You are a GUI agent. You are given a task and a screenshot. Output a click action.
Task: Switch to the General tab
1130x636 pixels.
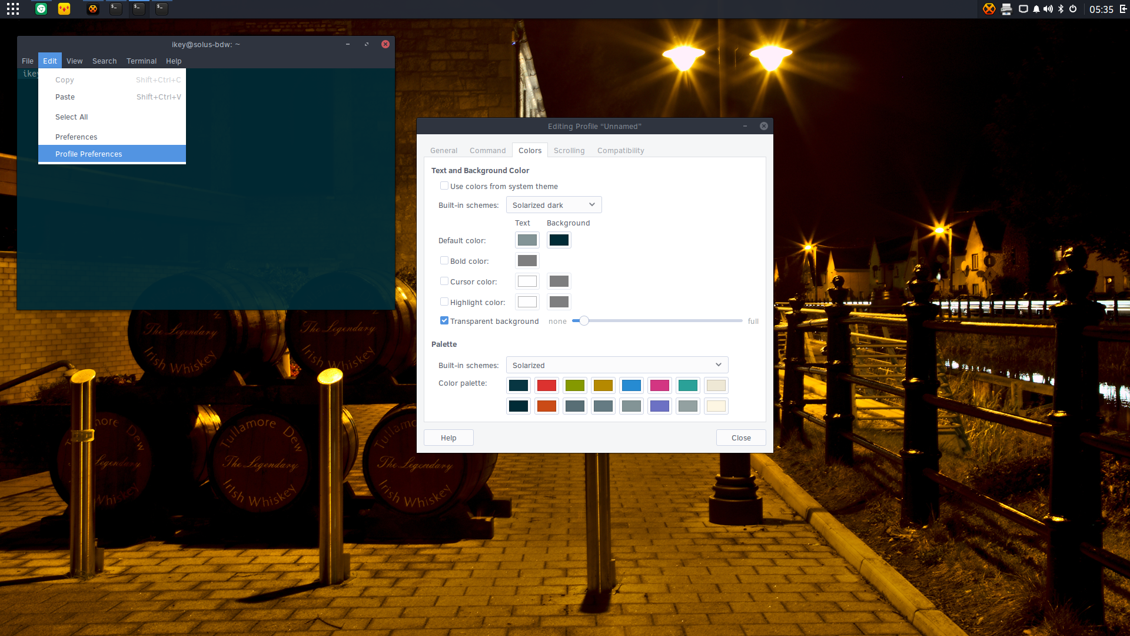(444, 150)
